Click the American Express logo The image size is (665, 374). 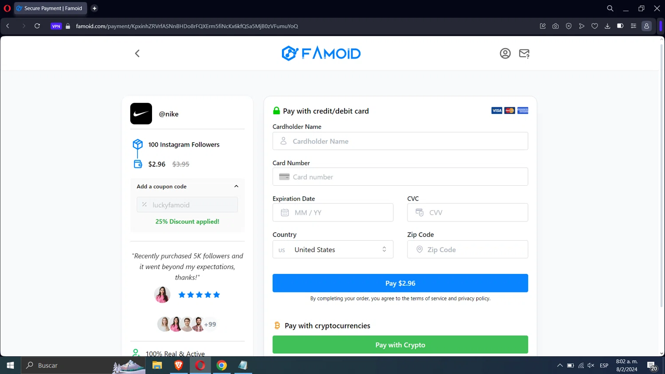coord(523,110)
